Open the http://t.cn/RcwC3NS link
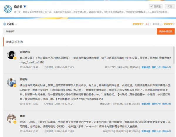Image resolution: width=176 pixels, height=137 pixels. (x=32, y=62)
